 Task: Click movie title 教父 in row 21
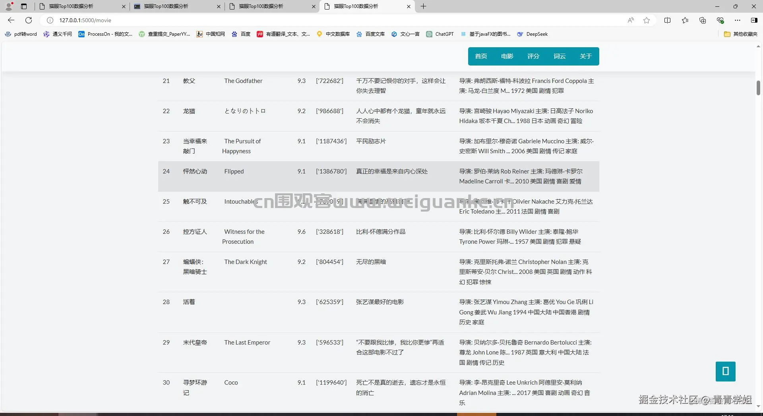click(189, 81)
